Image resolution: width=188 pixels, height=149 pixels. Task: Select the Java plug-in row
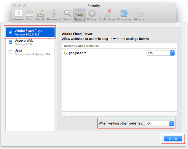(30, 52)
